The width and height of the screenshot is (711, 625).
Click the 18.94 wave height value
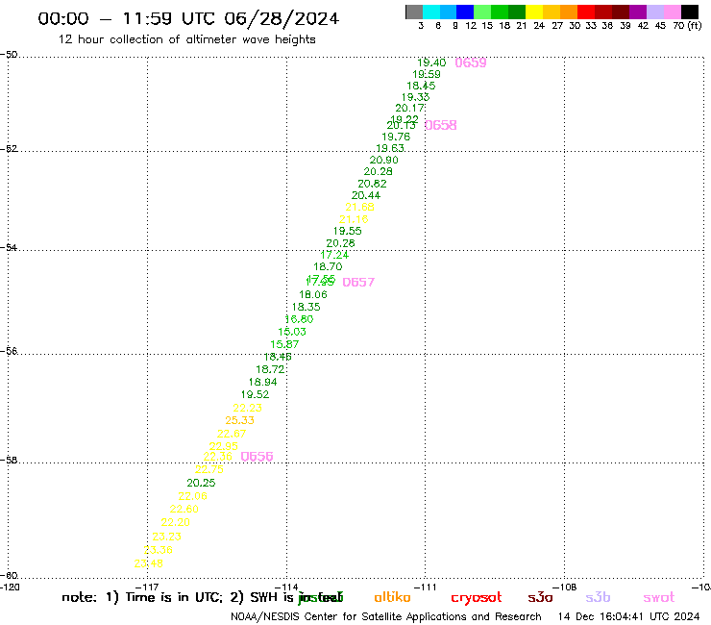(262, 382)
